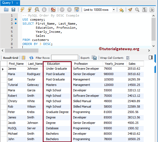Toggle Wrap Cell Content icon
Screen dimensions: 158x142
[128, 58]
